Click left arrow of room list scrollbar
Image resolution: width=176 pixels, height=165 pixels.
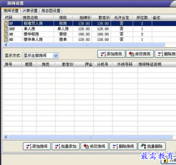6,137
